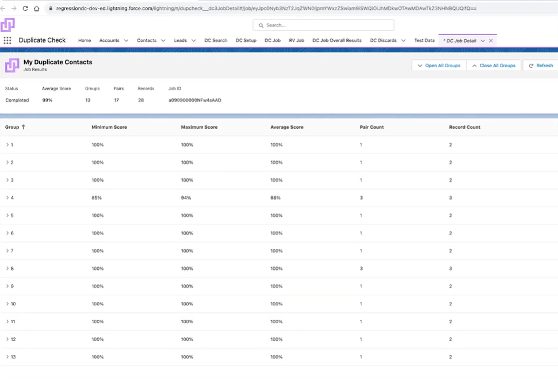
Task: Click the browser home icon
Action: [x=38, y=9]
